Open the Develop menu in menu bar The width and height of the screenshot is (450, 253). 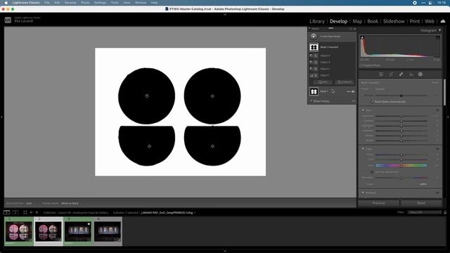click(x=70, y=3)
